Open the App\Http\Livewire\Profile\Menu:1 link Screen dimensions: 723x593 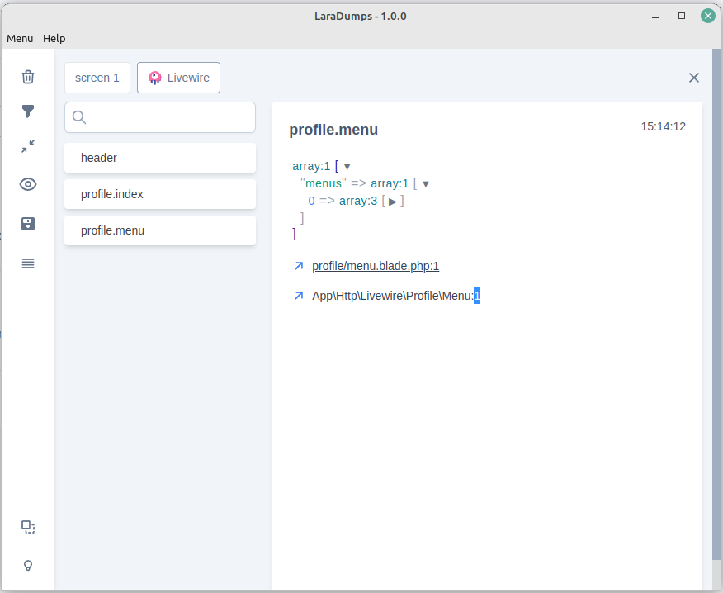(396, 296)
